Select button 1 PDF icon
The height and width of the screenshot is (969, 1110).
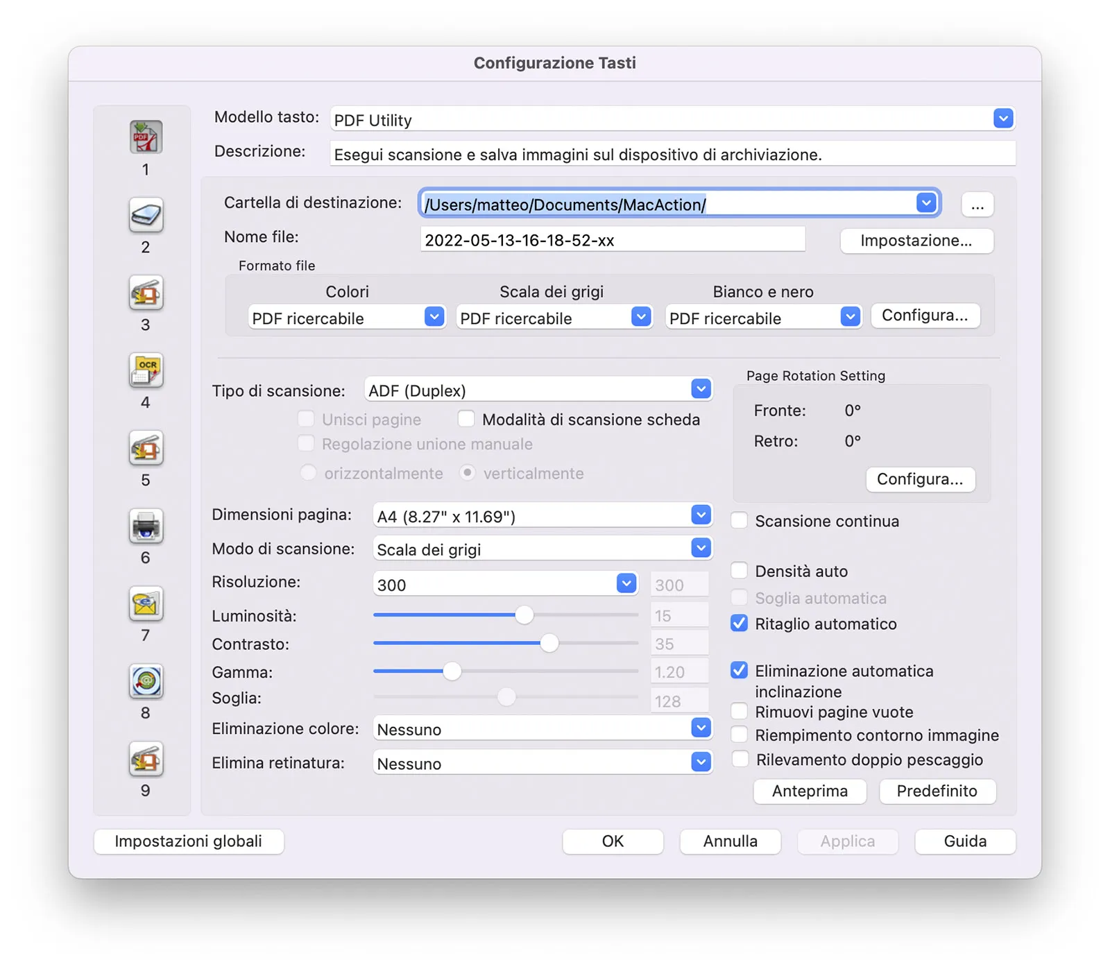click(x=146, y=137)
